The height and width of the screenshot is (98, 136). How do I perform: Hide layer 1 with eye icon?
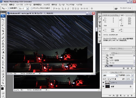tap(103, 82)
